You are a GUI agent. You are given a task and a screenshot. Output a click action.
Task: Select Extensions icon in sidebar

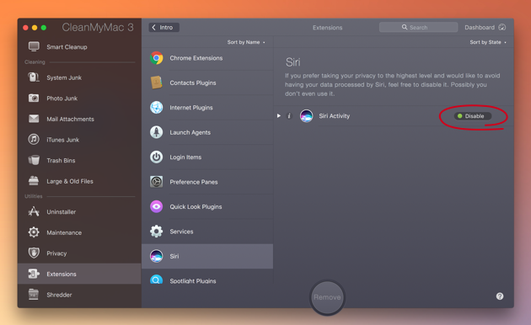pyautogui.click(x=34, y=274)
